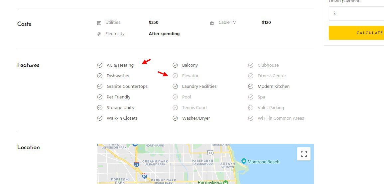The height and width of the screenshot is (184, 384).
Task: Click the Fitness Center check icon
Action: (x=251, y=76)
